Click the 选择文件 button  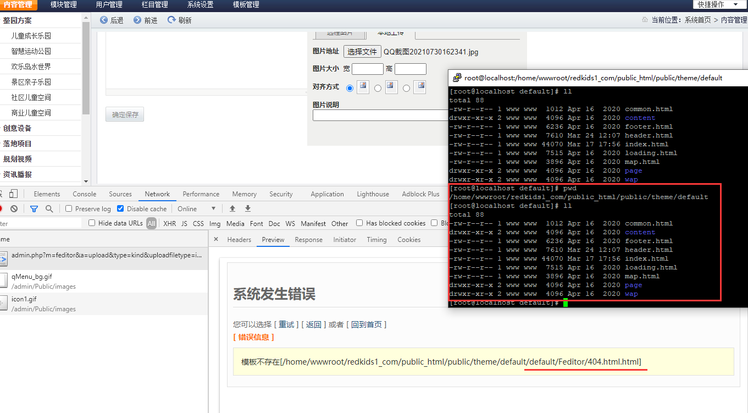[362, 52]
